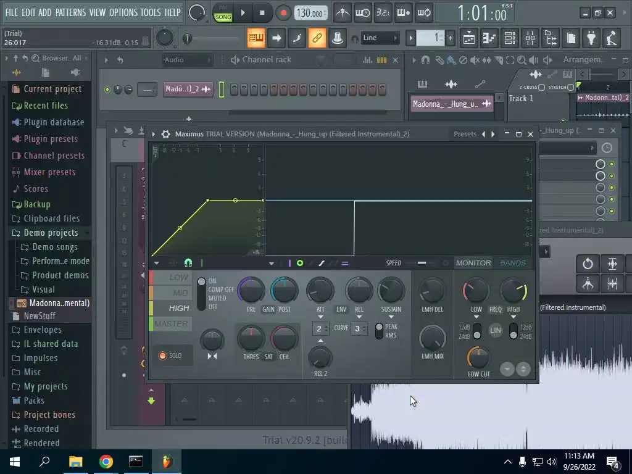Select the MASTER band in Maximus
Viewport: 632px width, 474px height.
[x=171, y=323]
